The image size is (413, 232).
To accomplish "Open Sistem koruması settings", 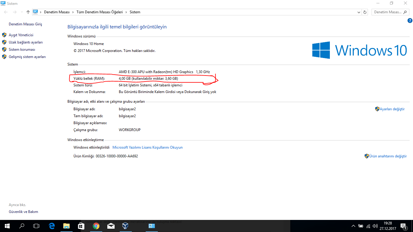I will click(22, 50).
